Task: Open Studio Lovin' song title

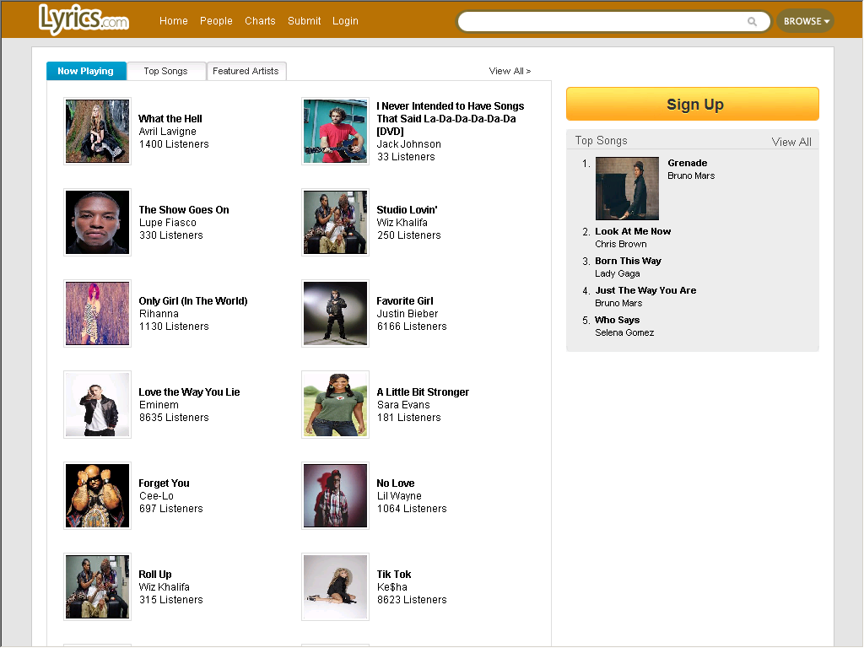Action: tap(408, 209)
